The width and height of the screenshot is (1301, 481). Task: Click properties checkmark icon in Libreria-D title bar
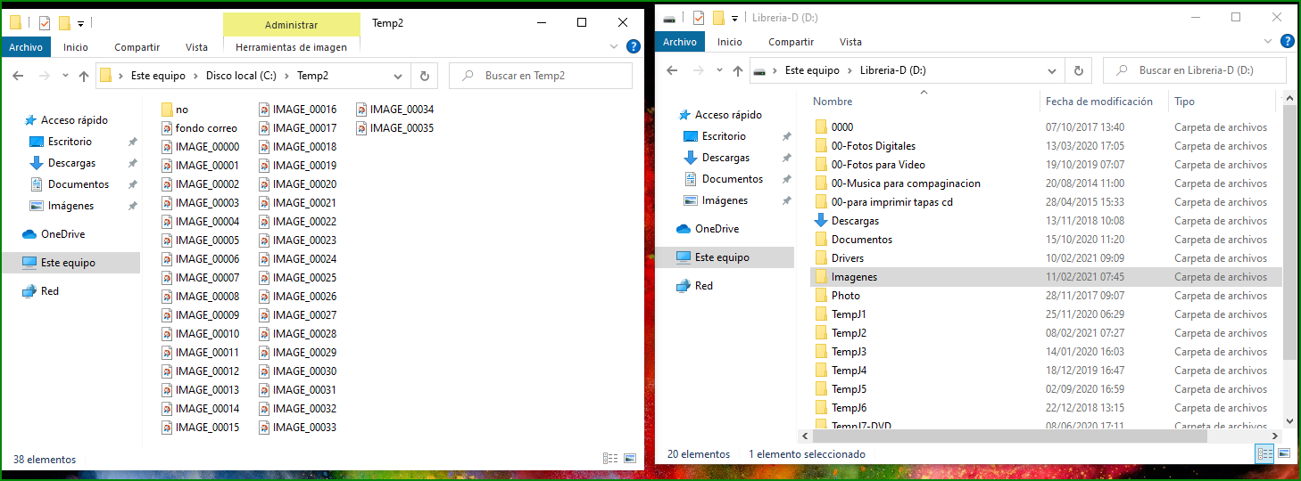[699, 18]
